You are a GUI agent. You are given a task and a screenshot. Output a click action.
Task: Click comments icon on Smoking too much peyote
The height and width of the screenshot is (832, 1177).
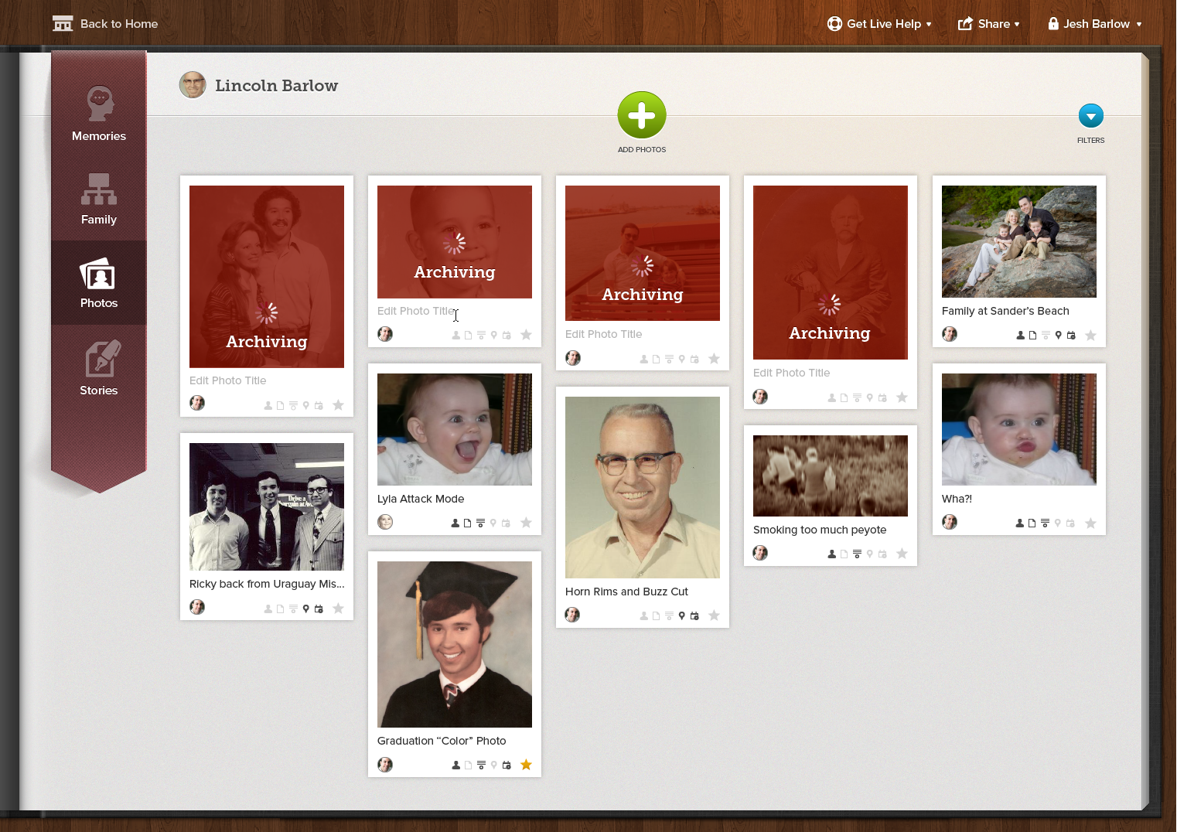tap(856, 554)
